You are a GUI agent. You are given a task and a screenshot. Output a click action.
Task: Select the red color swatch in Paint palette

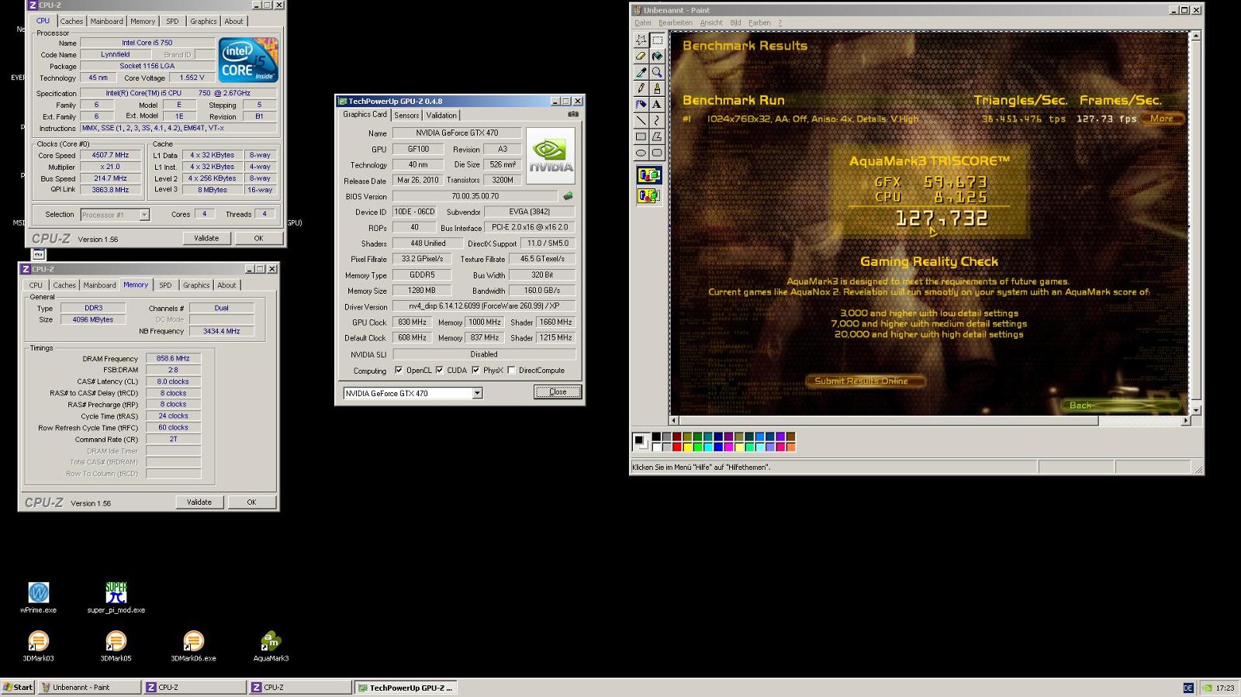[677, 447]
